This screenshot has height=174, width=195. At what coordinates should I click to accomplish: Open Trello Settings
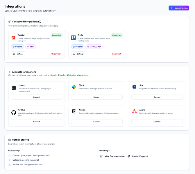[x=78, y=54]
